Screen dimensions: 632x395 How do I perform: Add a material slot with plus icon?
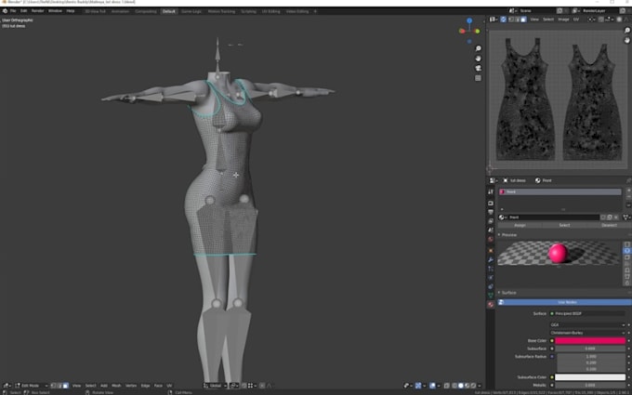click(x=628, y=191)
